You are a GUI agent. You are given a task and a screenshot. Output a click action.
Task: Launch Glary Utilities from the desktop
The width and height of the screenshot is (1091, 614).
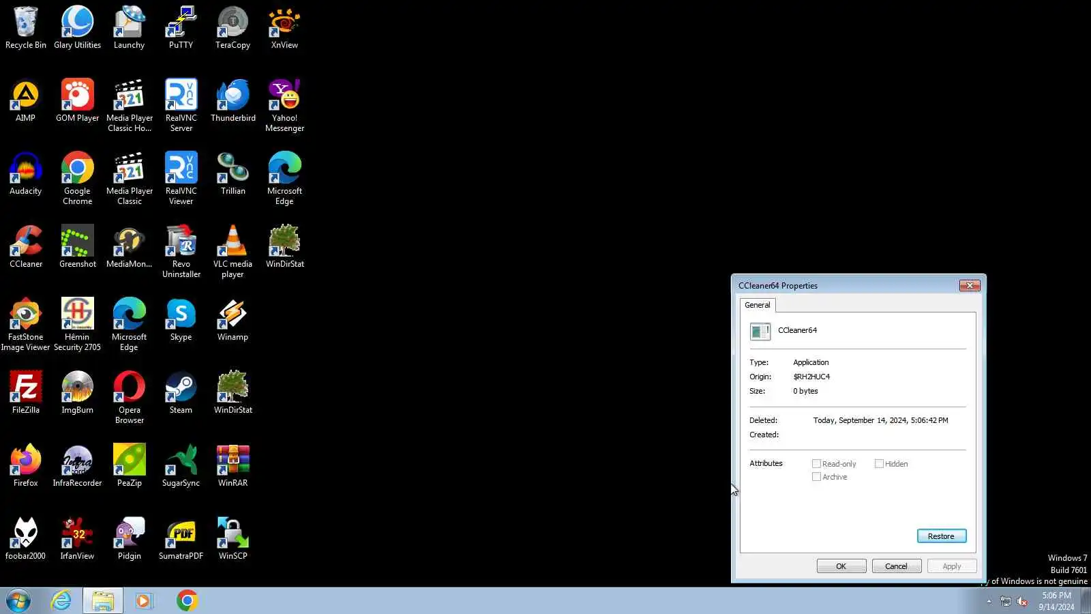pyautogui.click(x=77, y=29)
